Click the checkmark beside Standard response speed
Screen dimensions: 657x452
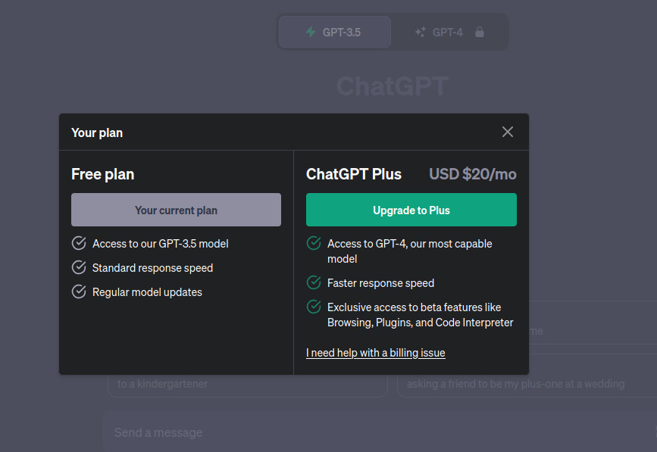(78, 267)
